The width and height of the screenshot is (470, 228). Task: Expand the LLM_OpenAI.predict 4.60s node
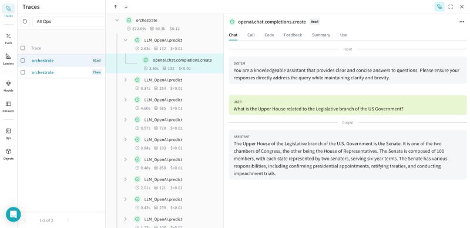(x=126, y=100)
